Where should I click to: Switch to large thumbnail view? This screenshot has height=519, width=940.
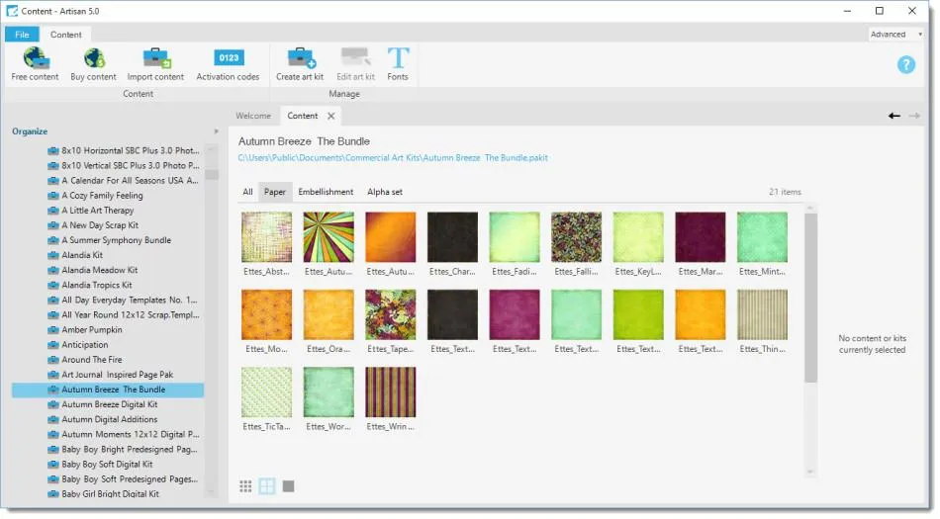(288, 486)
